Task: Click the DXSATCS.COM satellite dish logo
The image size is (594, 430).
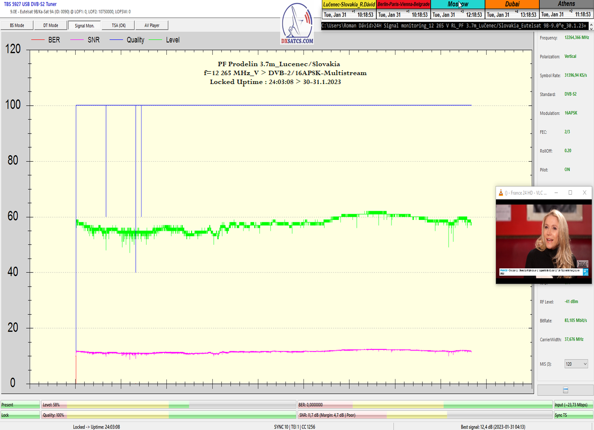Action: click(297, 25)
